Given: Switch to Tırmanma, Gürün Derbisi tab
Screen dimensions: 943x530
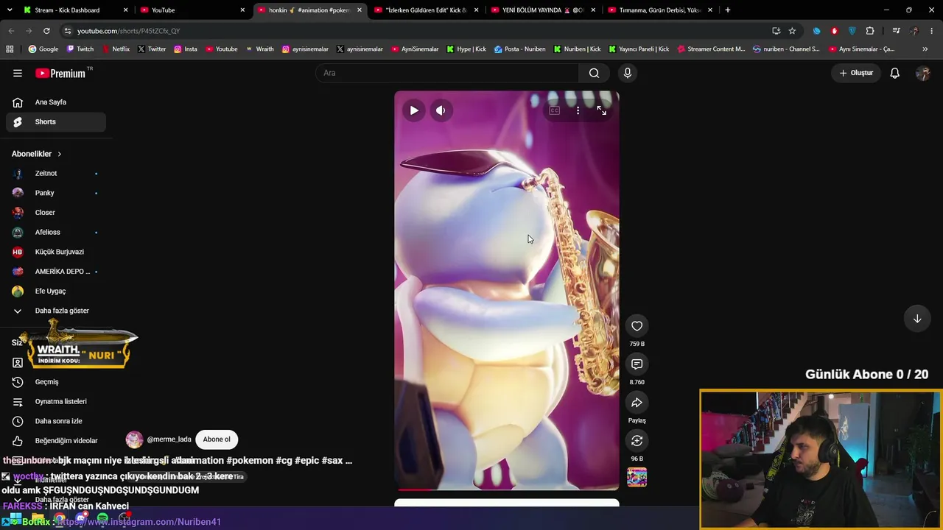Looking at the screenshot, I should pos(659,10).
